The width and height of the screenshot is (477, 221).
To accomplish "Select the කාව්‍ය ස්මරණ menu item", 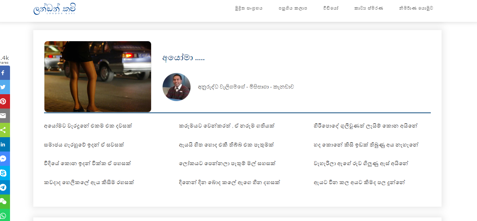I will pos(368,8).
